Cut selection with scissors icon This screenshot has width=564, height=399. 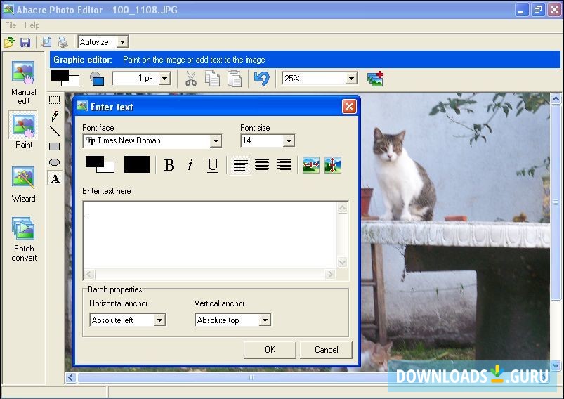191,79
